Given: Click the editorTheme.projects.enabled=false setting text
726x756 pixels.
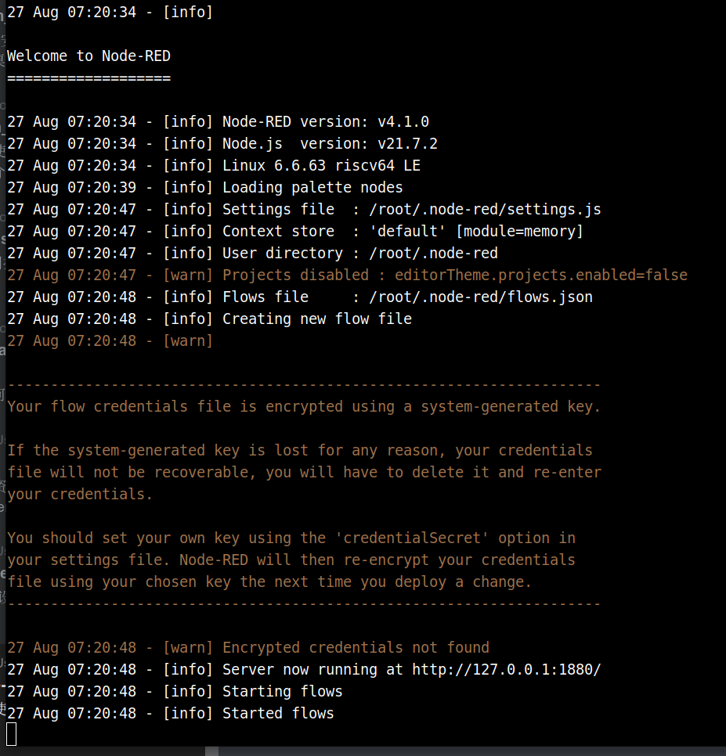Looking at the screenshot, I should pos(541,275).
